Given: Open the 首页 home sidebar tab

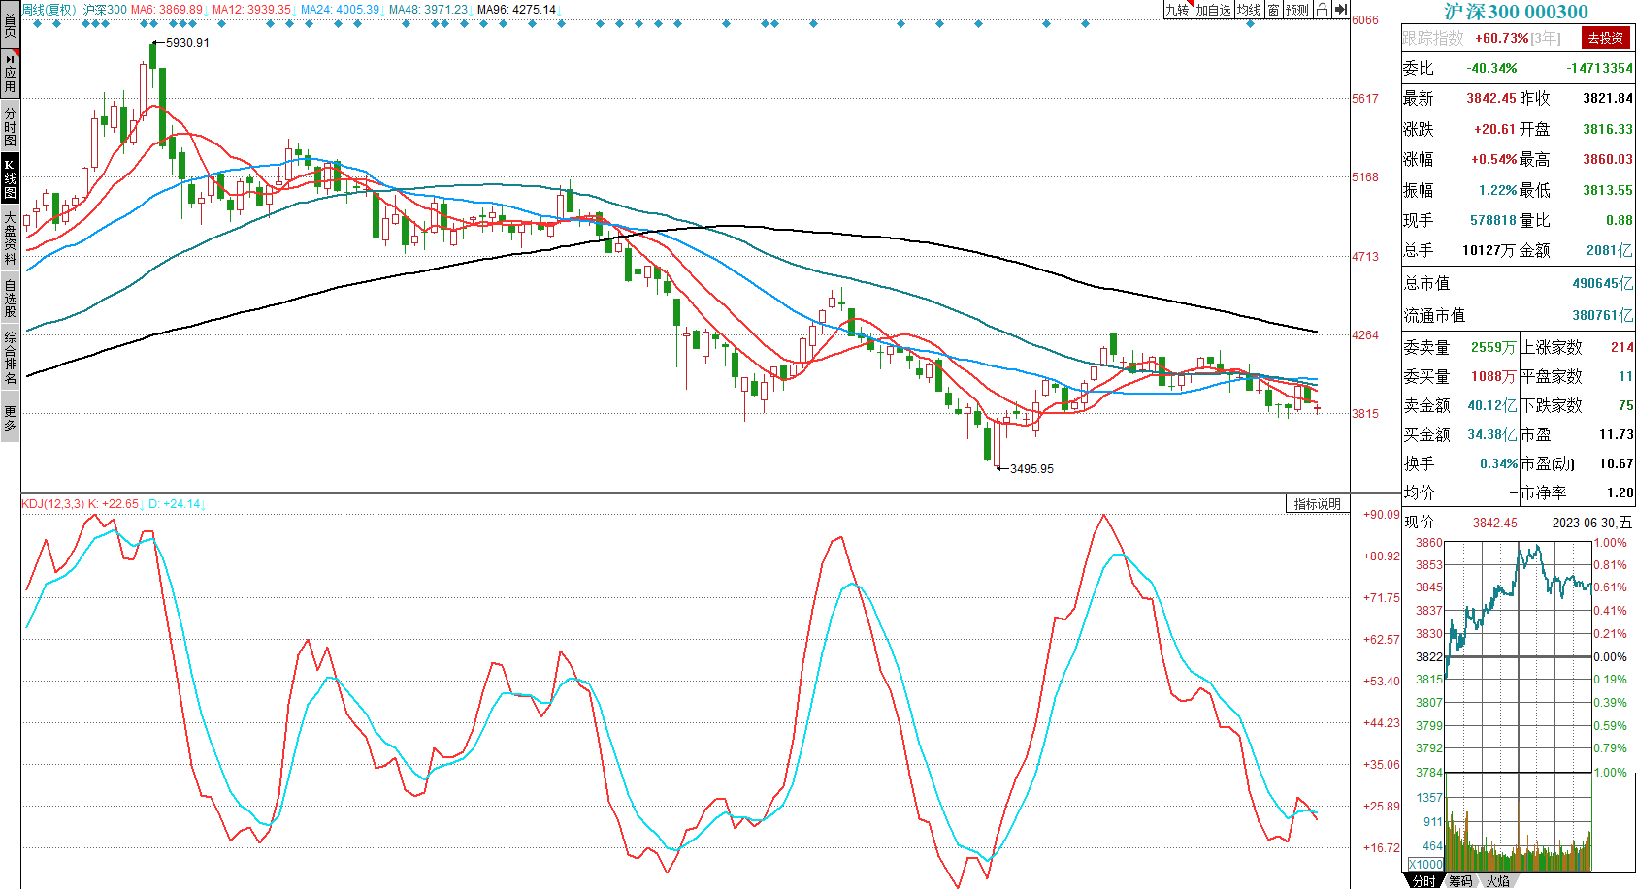Looking at the screenshot, I should [x=10, y=24].
